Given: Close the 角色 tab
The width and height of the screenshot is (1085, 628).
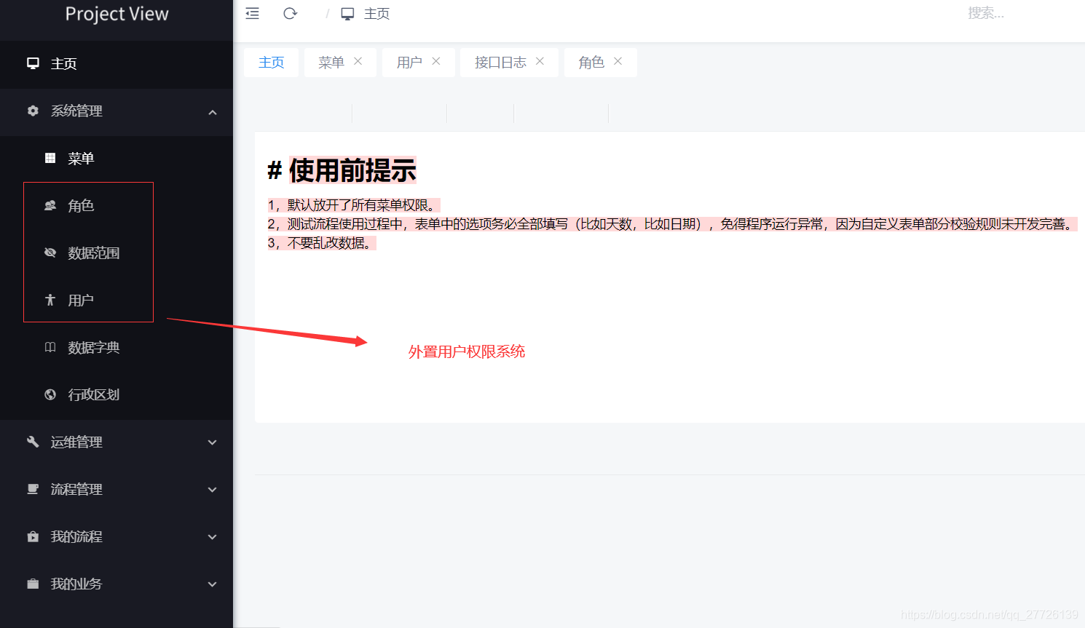Looking at the screenshot, I should tap(618, 61).
